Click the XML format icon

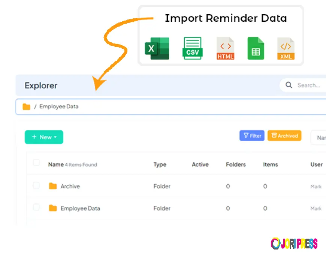click(x=286, y=48)
